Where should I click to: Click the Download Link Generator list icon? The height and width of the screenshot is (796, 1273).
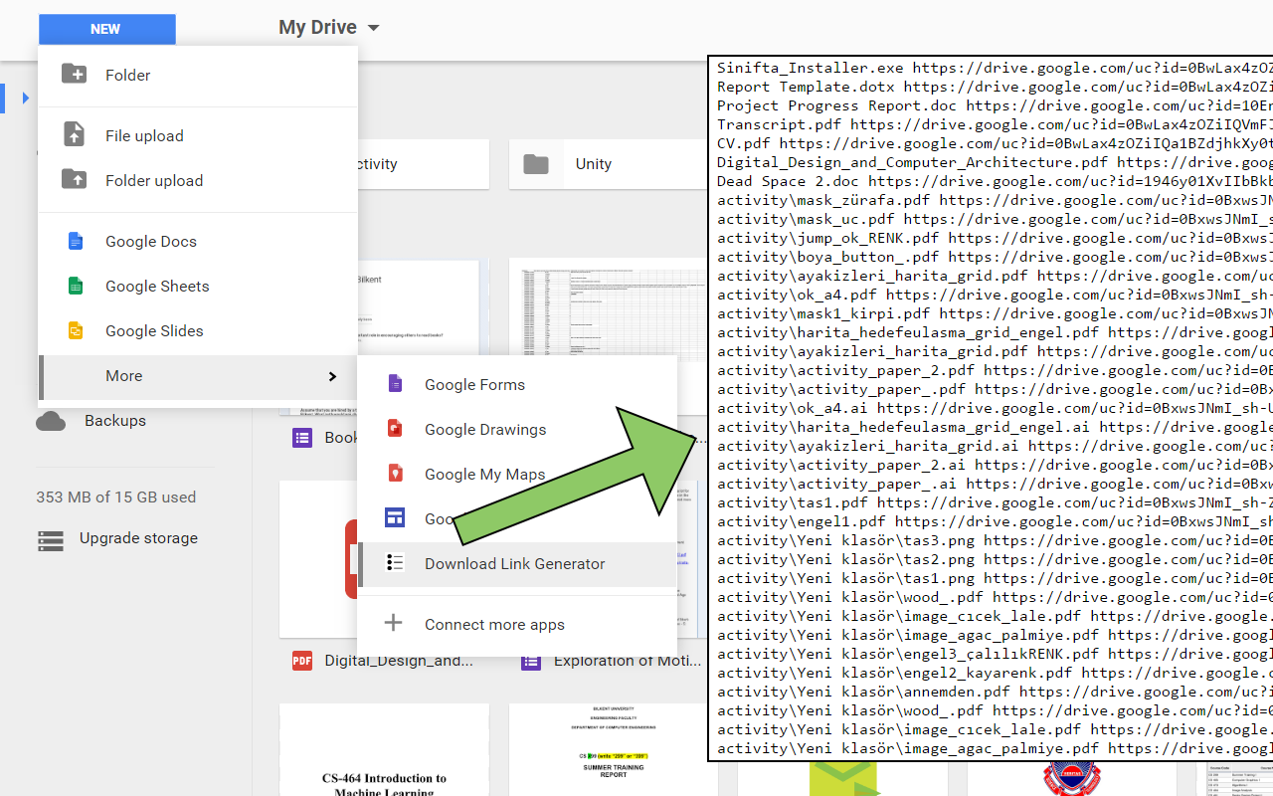pyautogui.click(x=395, y=563)
